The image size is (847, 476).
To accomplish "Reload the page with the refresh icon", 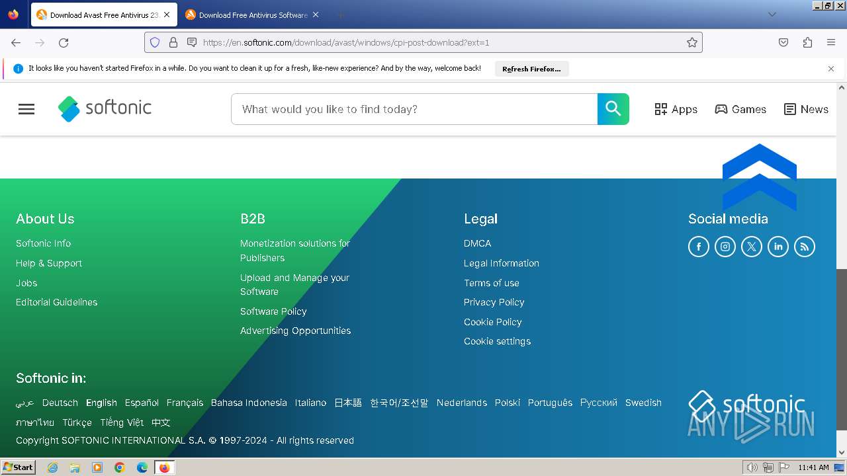I will pos(64,42).
